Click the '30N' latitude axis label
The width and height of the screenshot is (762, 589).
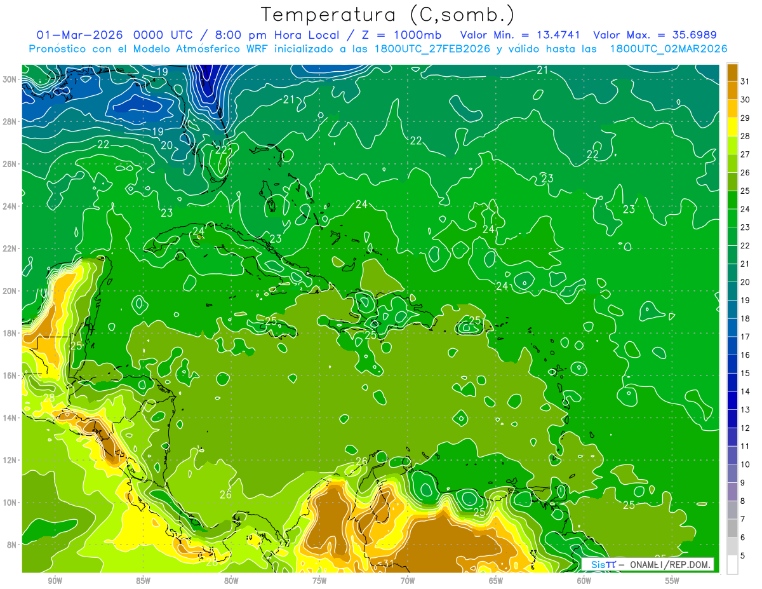[x=10, y=79]
